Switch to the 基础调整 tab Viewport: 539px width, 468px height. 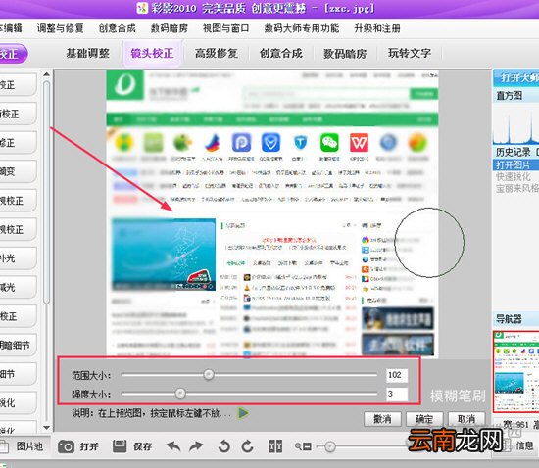pyautogui.click(x=87, y=53)
